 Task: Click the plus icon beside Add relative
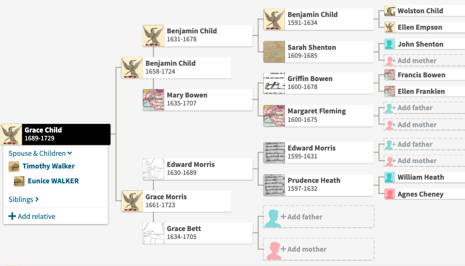coord(12,216)
